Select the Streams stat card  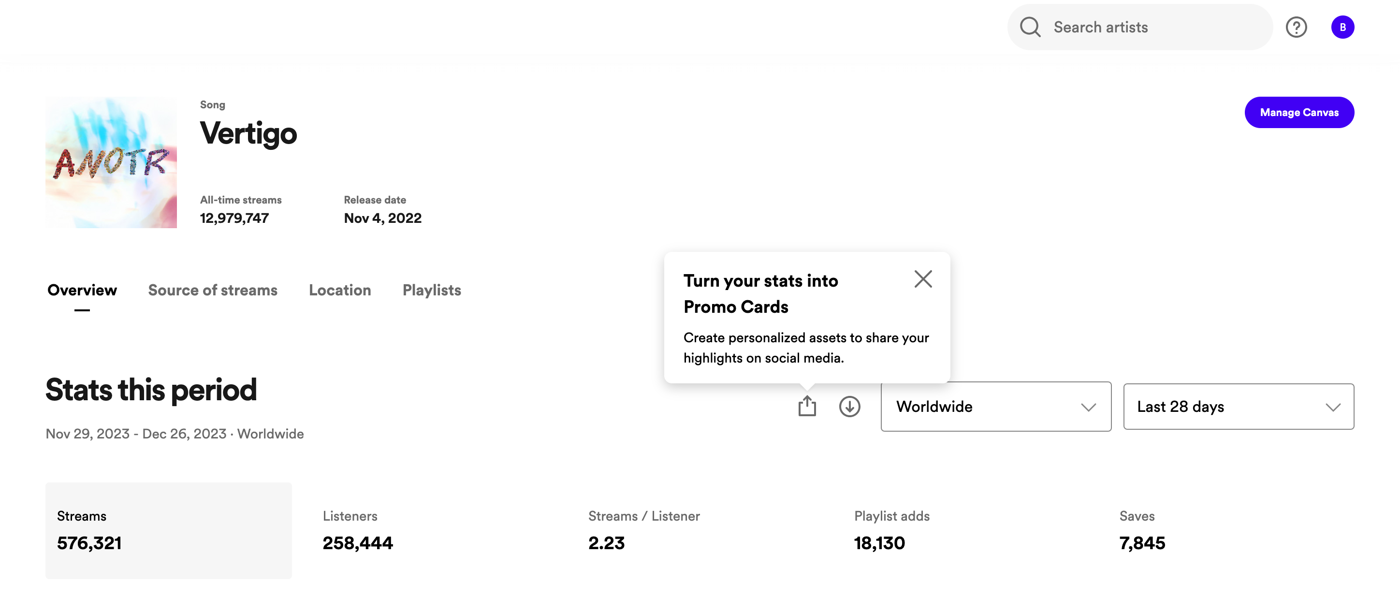(x=169, y=530)
